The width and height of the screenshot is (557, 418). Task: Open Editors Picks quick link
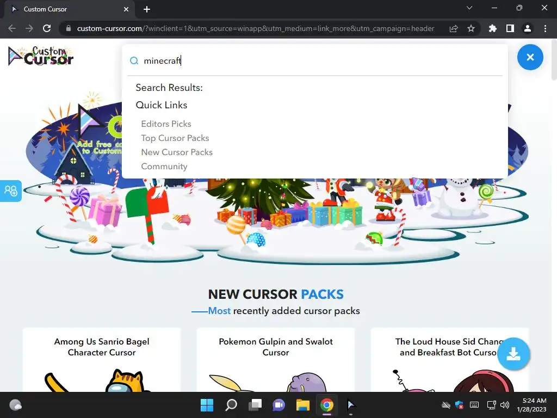166,124
